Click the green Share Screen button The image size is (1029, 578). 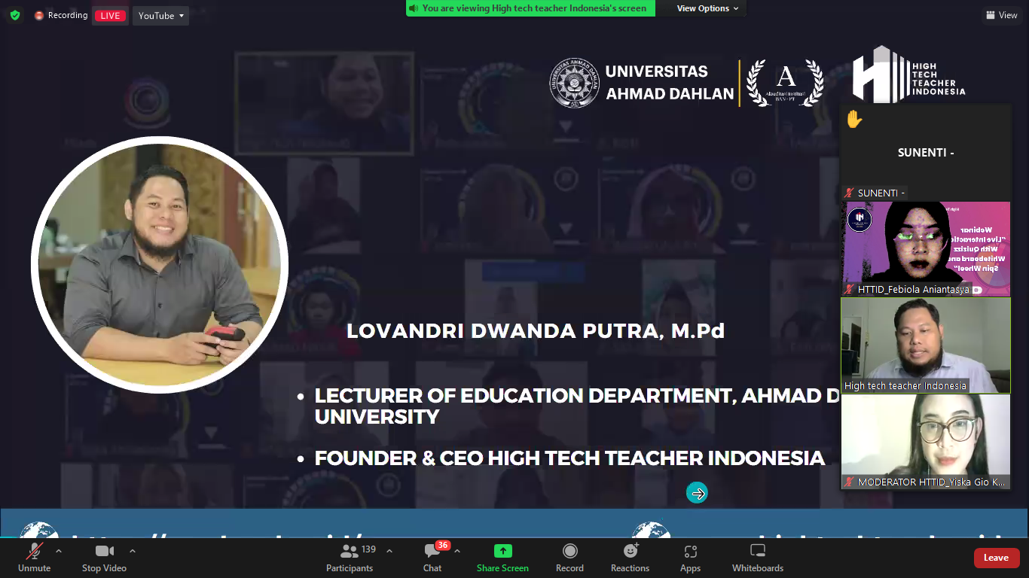click(x=502, y=558)
